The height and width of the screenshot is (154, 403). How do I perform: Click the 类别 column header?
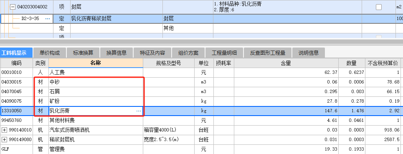tap(41, 63)
